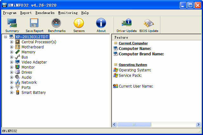203x135 pixels.
Task: Click the Current User Name text
Action: pyautogui.click(x=136, y=86)
